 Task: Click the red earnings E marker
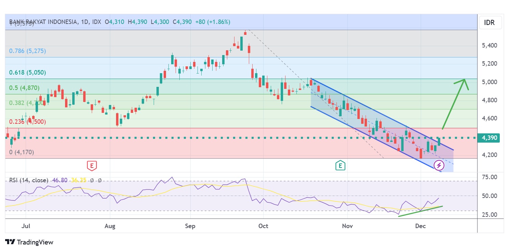tap(91, 166)
